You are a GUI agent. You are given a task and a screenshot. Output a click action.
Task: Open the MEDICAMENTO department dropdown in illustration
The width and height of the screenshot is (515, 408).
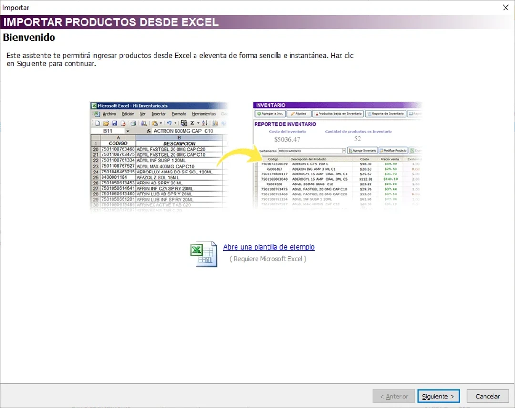click(343, 151)
